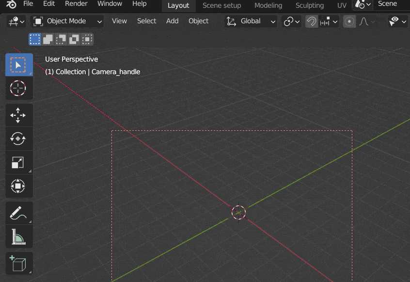This screenshot has height=282, width=410.
Task: Select the Move tool
Action: pyautogui.click(x=19, y=115)
